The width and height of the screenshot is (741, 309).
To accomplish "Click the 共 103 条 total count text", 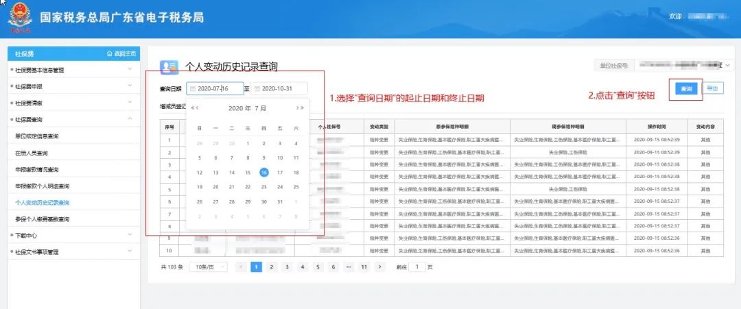I will click(x=172, y=267).
